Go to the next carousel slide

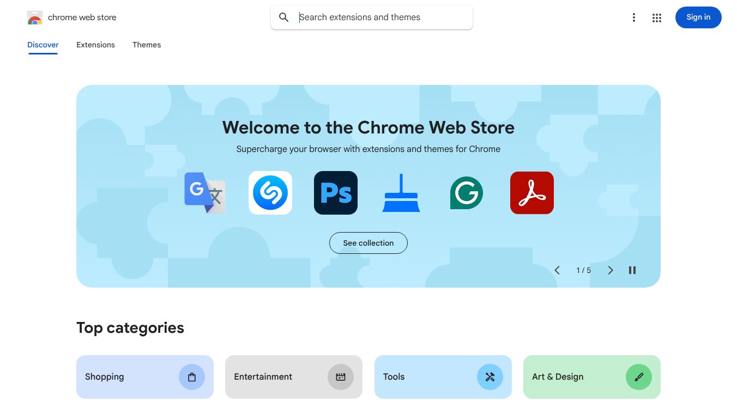coord(611,270)
